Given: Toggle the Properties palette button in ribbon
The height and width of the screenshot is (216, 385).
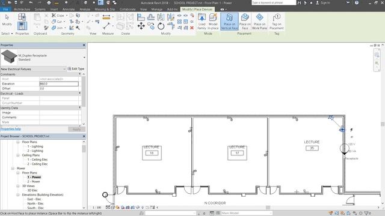Looking at the screenshot, I should [22, 26].
